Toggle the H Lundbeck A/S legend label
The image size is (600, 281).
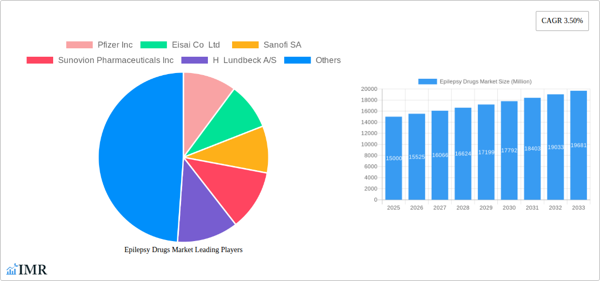click(x=245, y=60)
